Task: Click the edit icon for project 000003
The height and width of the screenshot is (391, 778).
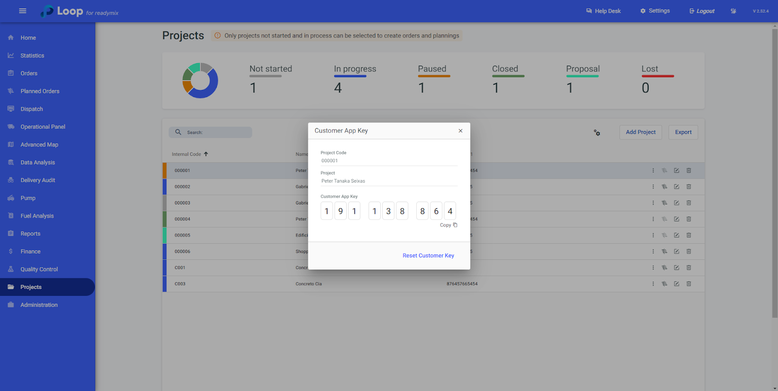Action: 676,203
